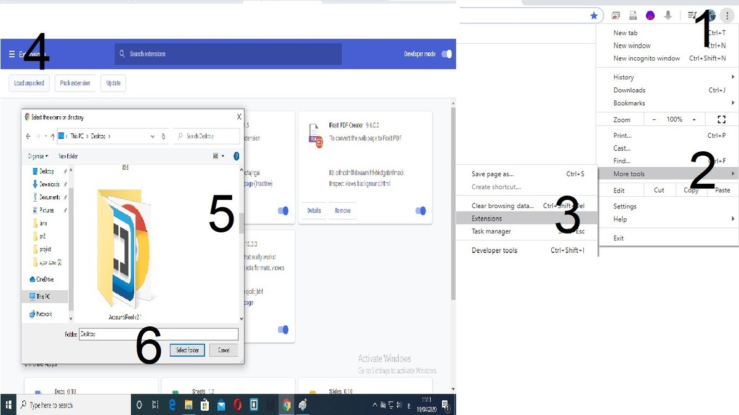Viewport: 739px width, 415px height.
Task: Click the Foxit PDF extension toolbar icon
Action: (x=632, y=15)
